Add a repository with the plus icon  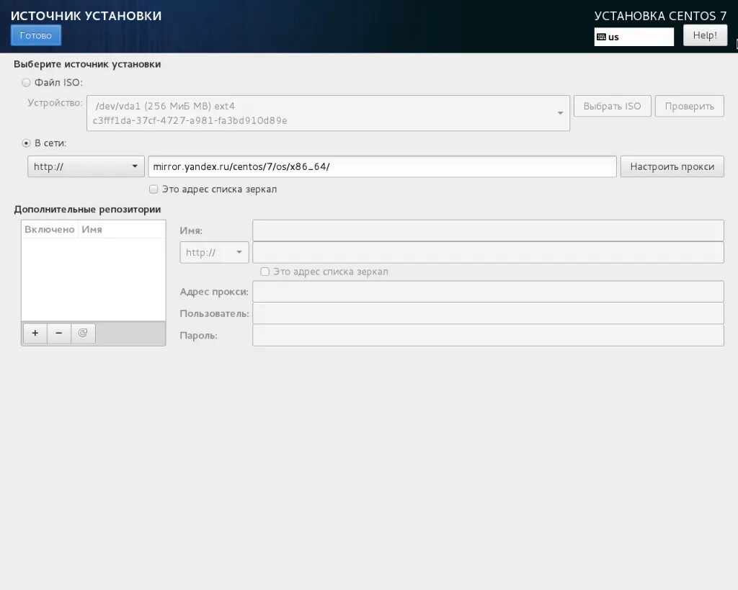35,333
